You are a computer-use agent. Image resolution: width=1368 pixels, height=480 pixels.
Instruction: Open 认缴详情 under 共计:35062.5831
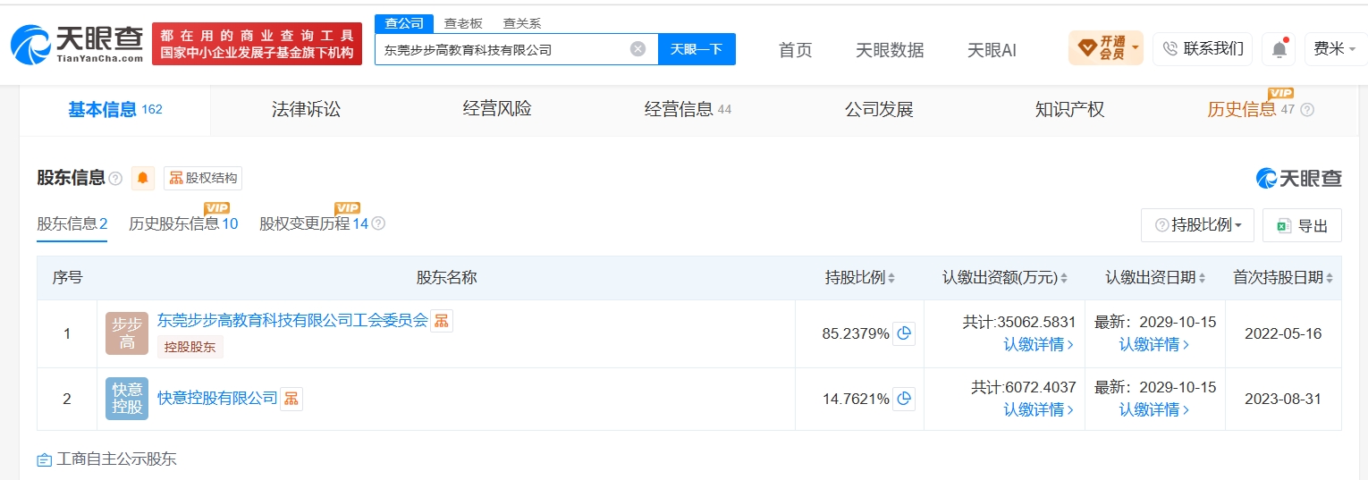1038,344
